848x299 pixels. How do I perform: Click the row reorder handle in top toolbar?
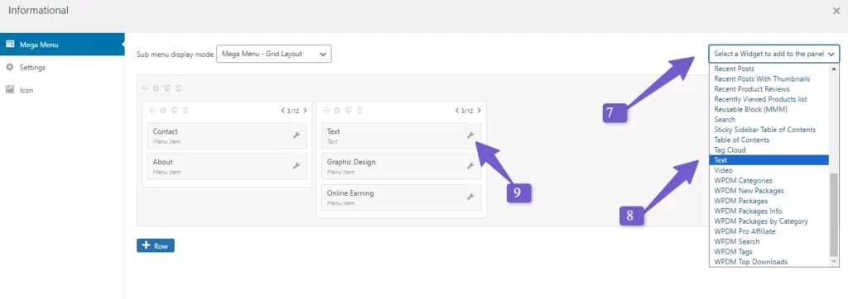[x=145, y=88]
